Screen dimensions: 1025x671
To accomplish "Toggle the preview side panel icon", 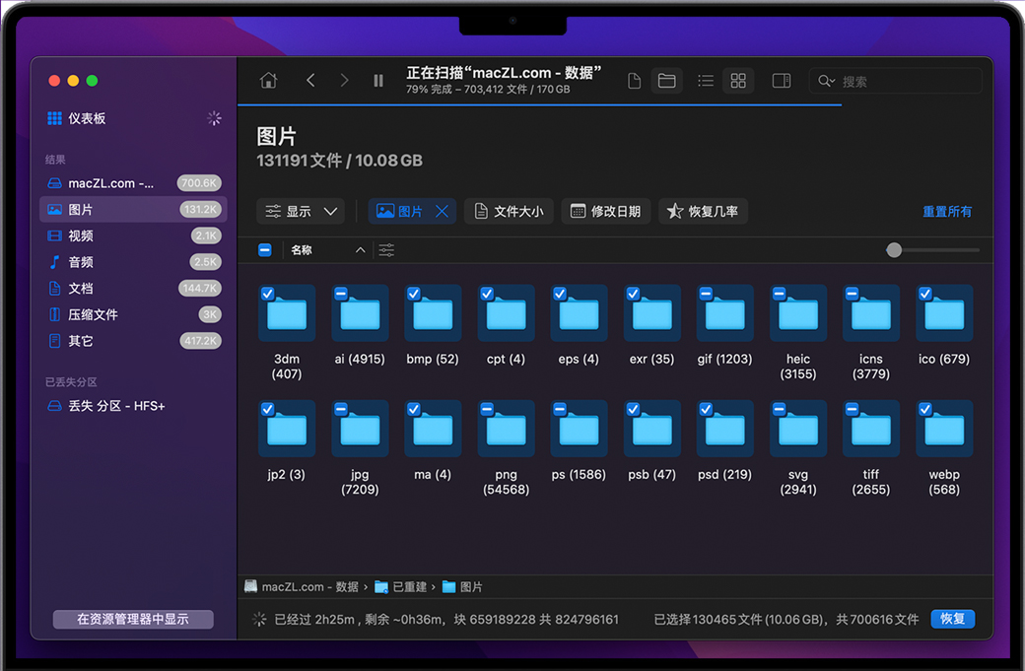I will 782,81.
